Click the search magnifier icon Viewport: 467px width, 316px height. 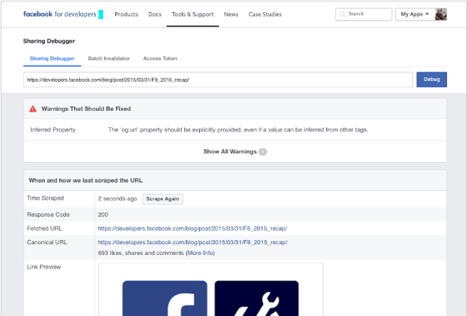click(x=342, y=14)
